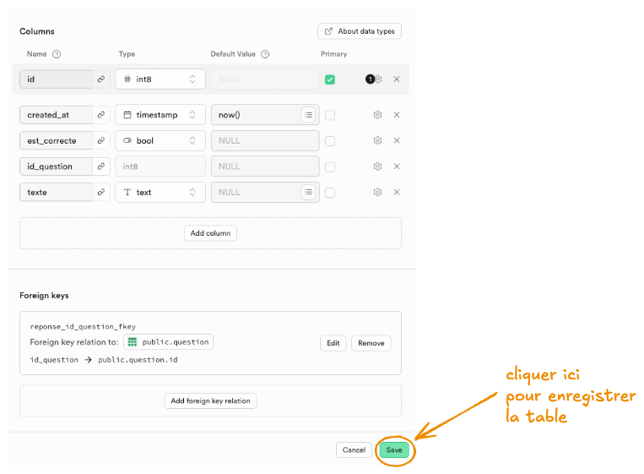Click the texte column name field
Screen dimensions: 644x474
click(56, 192)
